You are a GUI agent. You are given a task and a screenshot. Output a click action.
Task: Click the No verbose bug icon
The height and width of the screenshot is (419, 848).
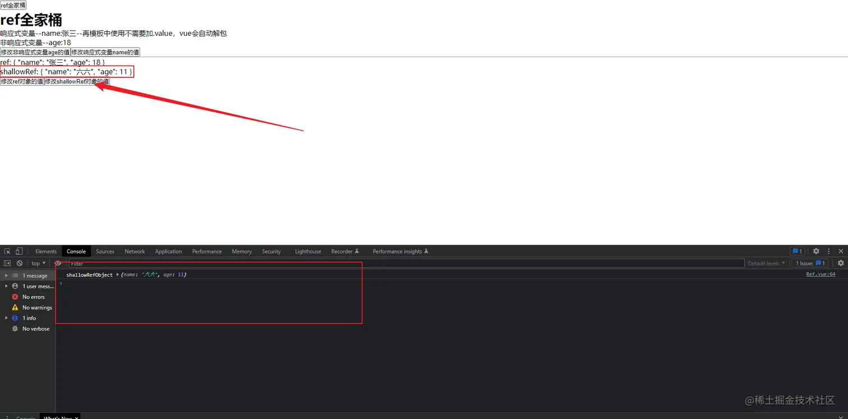15,329
